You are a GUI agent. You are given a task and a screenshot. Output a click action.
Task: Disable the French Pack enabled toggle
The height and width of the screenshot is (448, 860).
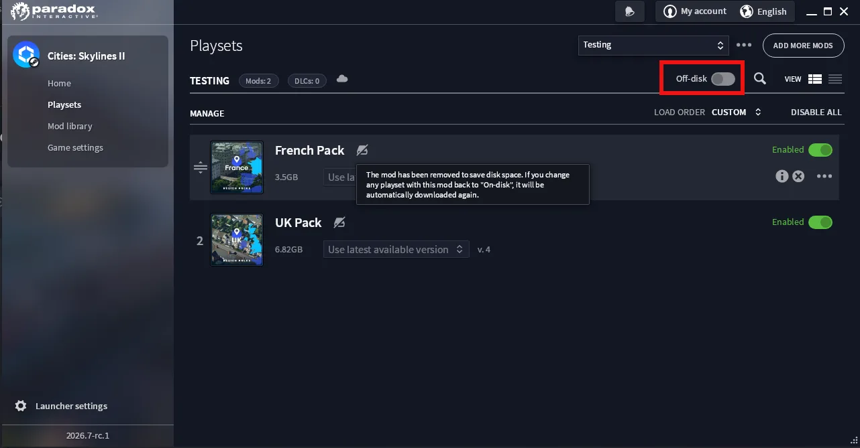tap(820, 150)
